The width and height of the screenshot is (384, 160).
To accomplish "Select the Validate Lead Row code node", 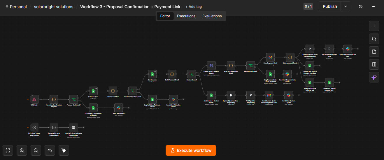I will coord(113,91).
